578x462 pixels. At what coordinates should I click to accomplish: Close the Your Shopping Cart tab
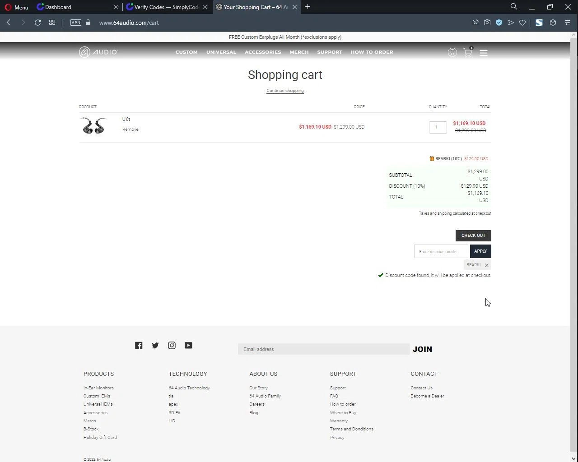[x=294, y=7]
